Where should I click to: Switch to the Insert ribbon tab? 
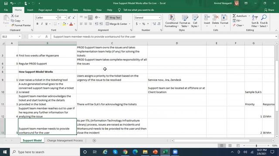[30, 10]
